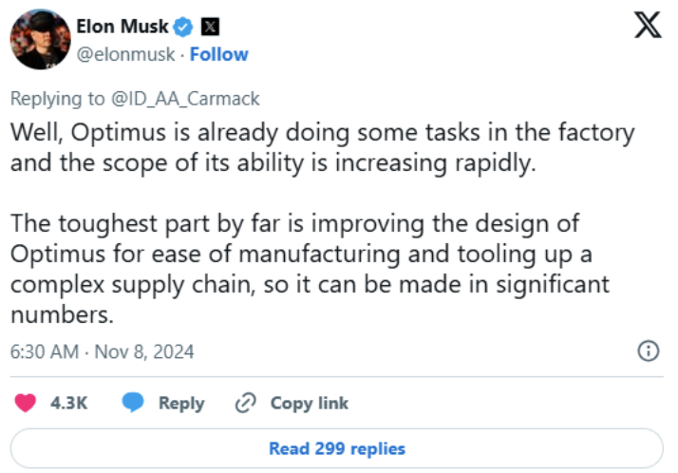The width and height of the screenshot is (678, 473).
Task: Select the Copy link text label
Action: pos(310,403)
